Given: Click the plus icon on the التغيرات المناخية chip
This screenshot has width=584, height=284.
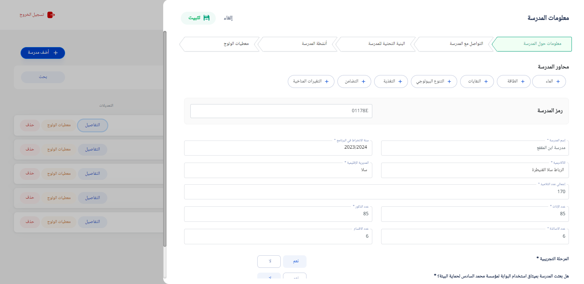Looking at the screenshot, I should tap(327, 82).
